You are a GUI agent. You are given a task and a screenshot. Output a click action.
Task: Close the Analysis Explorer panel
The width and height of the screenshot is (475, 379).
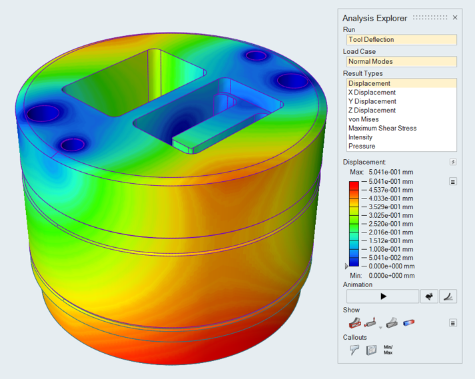click(455, 18)
